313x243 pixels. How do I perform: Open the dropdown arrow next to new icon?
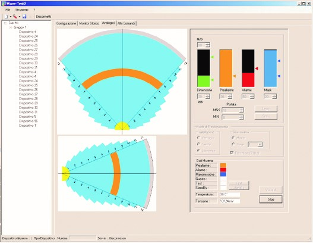point(10,17)
